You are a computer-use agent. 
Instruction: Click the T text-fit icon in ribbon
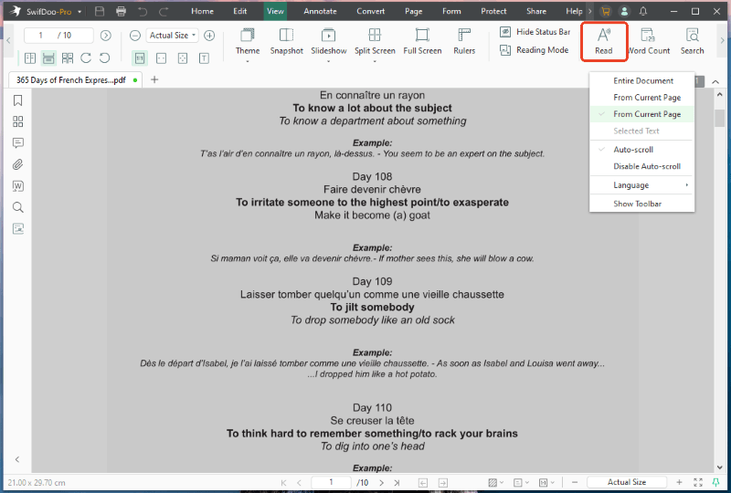204,58
